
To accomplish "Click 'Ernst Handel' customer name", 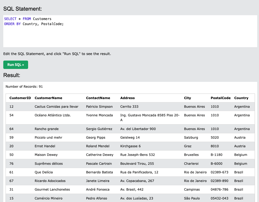I will [45, 146].
